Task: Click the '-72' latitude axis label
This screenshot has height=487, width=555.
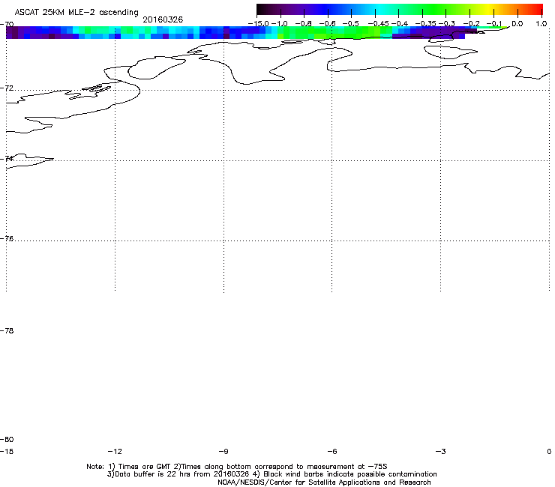Action: (x=7, y=88)
